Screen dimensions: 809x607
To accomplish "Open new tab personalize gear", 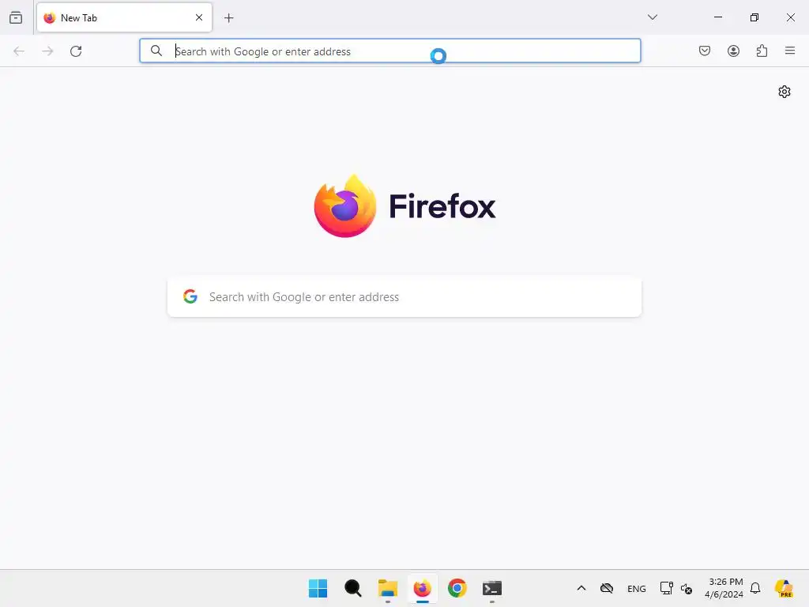I will 785,92.
